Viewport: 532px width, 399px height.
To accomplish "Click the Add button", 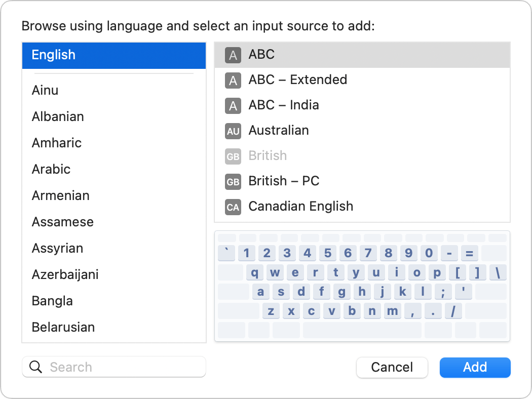I will pos(475,367).
